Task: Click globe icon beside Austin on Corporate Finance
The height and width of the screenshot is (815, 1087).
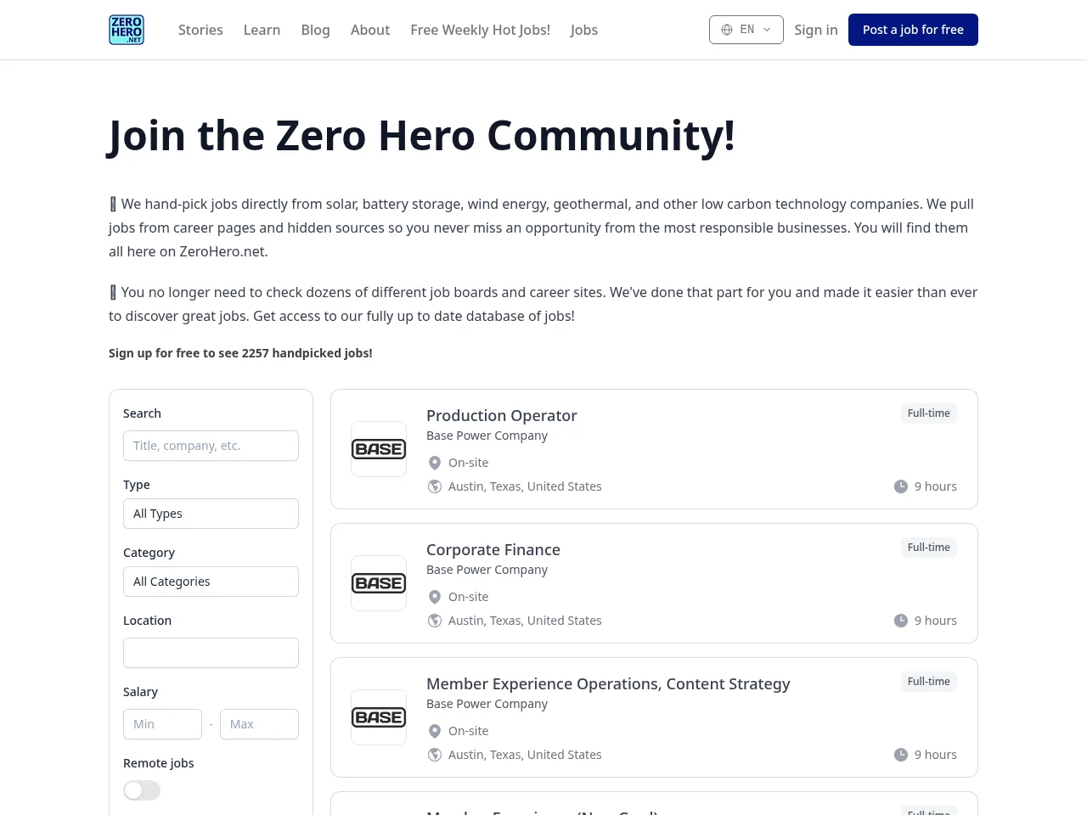Action: [435, 621]
